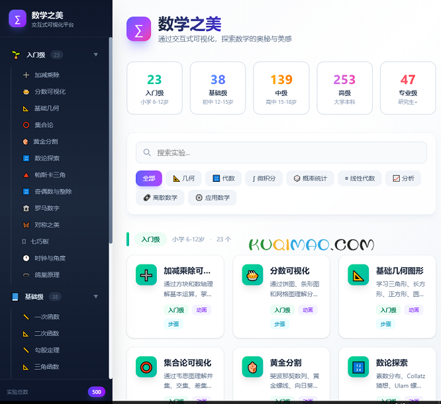Click the sidebar vertical scrollbar

tap(111, 140)
